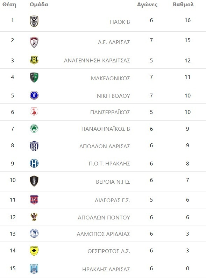Select the ΑΝΑΓΕΝΝΗΣΗ ΚΑΡΔΙΤΣΑΣ yellow crest

tap(34, 60)
